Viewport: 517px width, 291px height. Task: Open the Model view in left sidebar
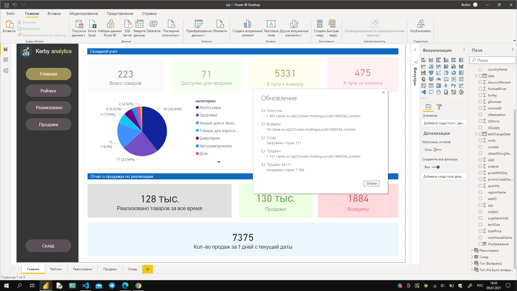tap(6, 71)
